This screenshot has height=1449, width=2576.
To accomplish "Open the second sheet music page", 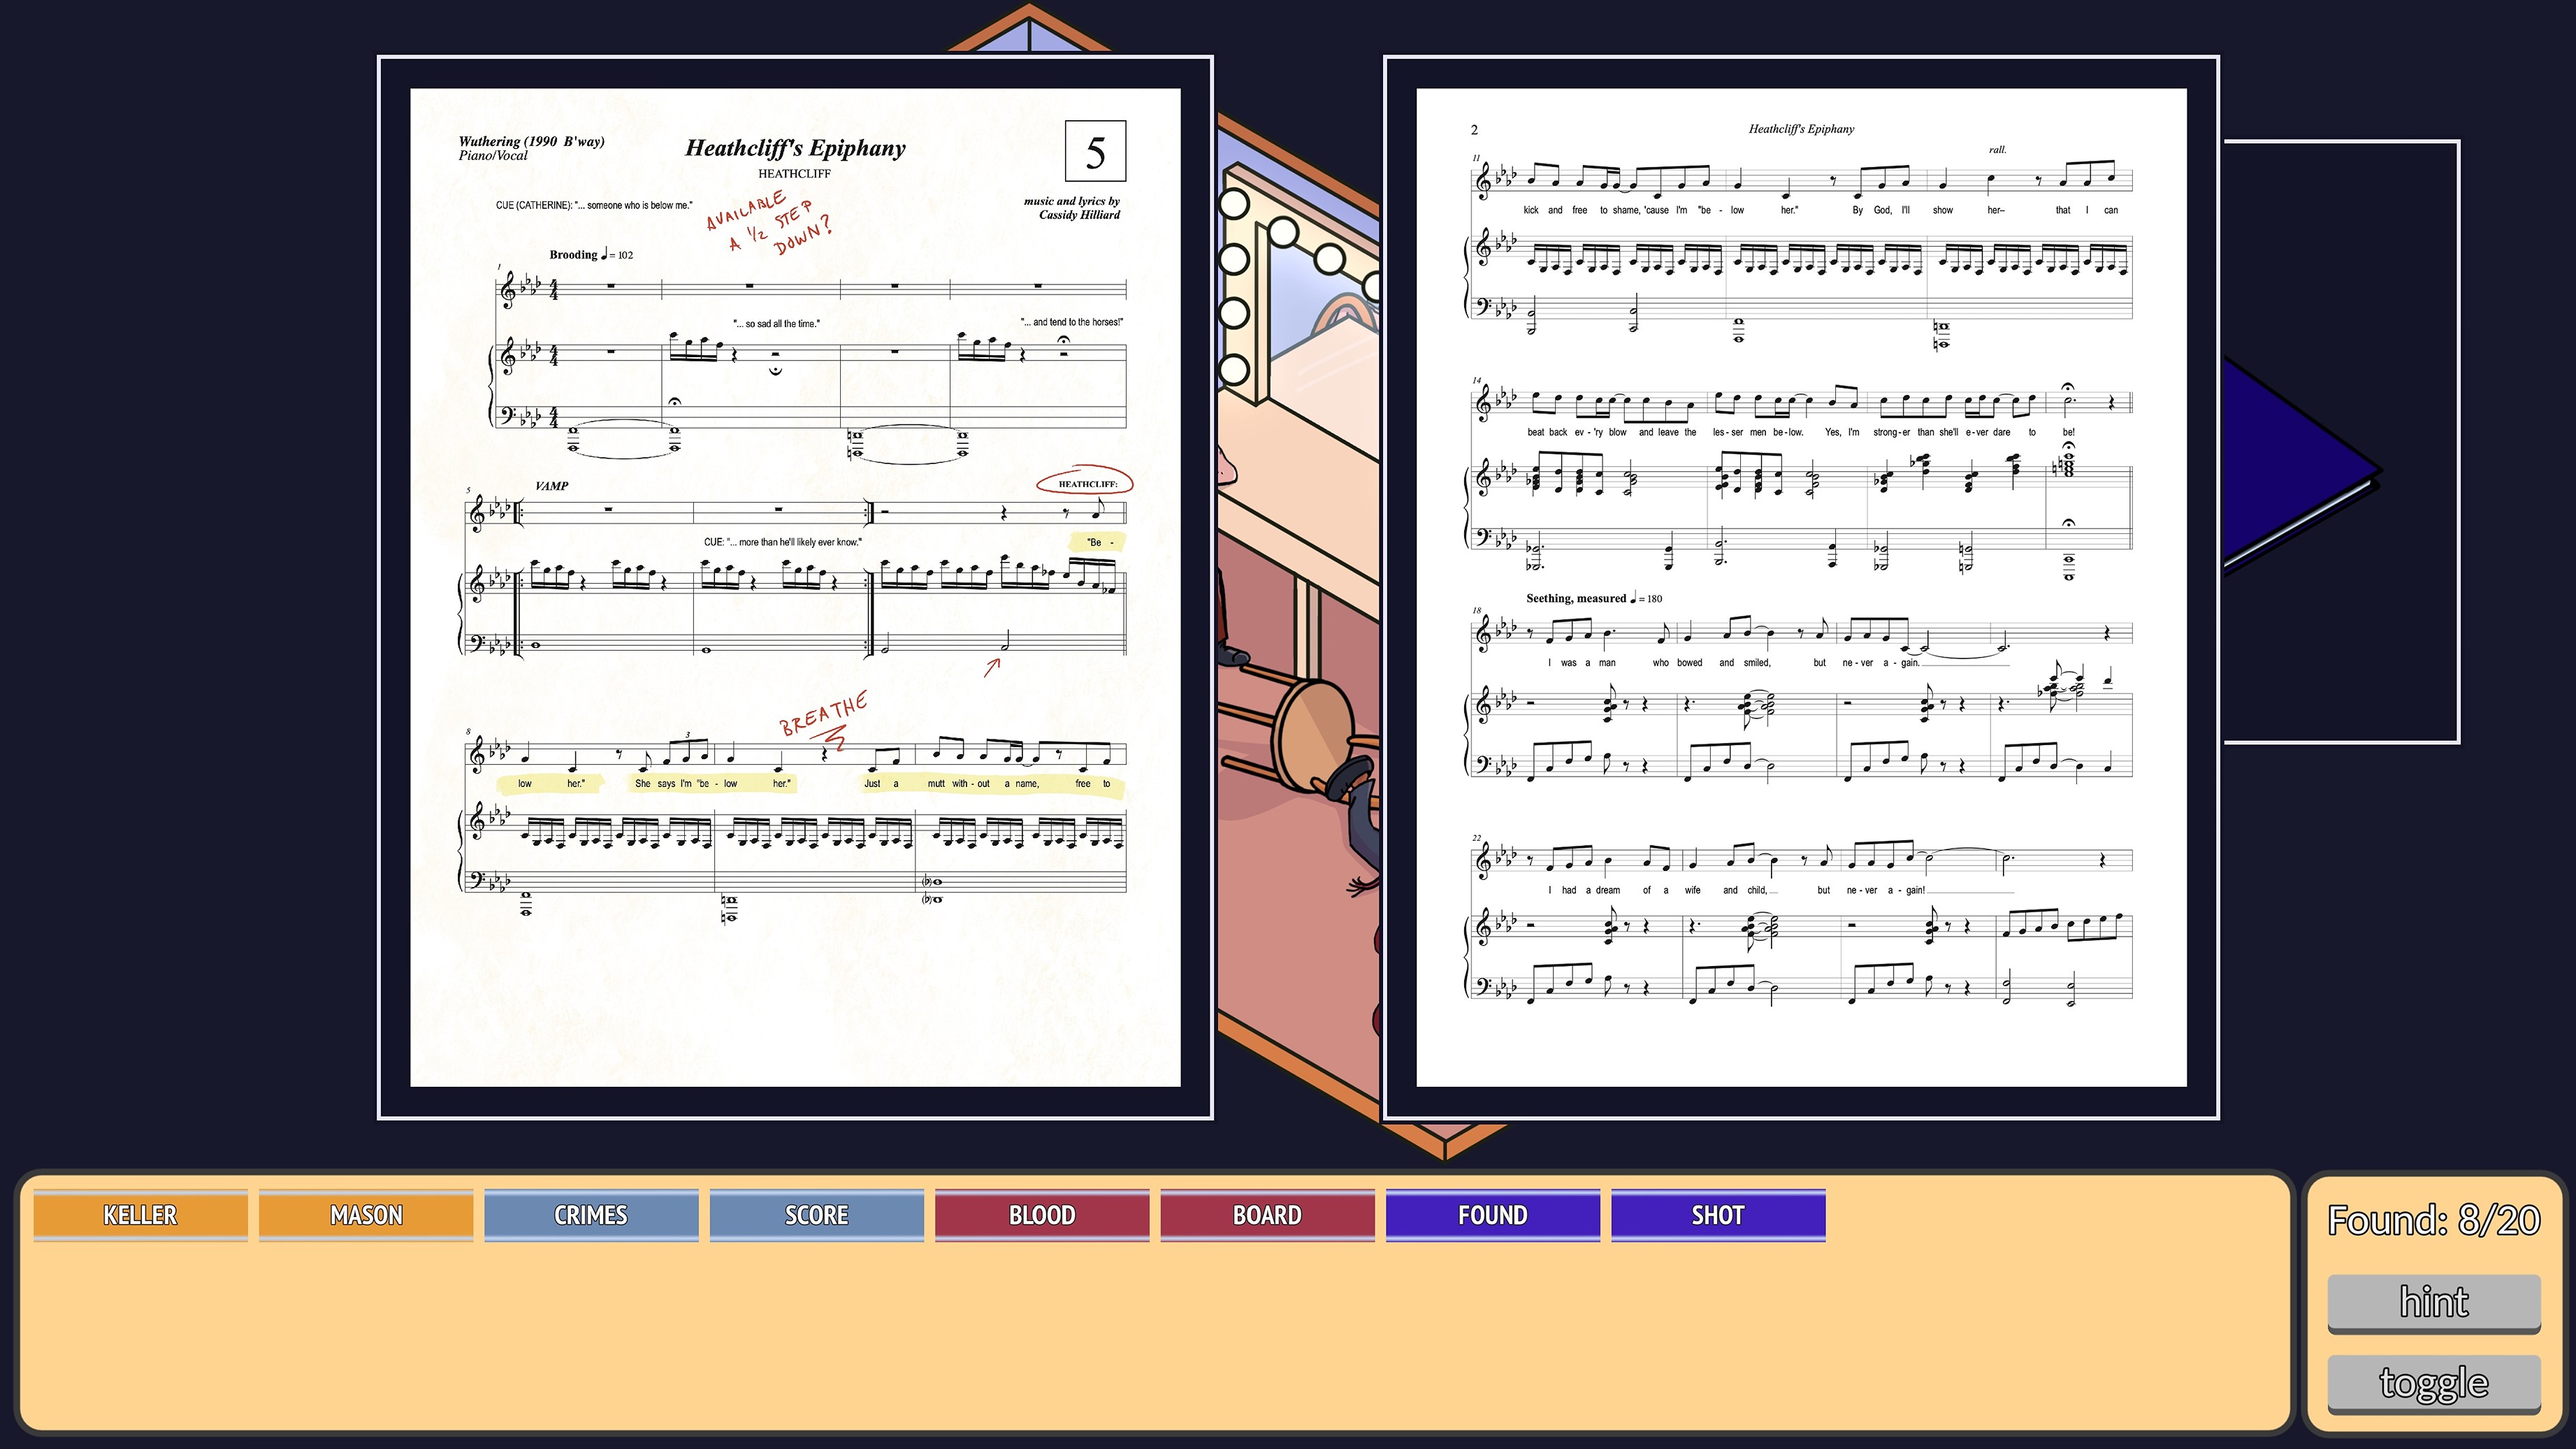I will coord(1800,587).
